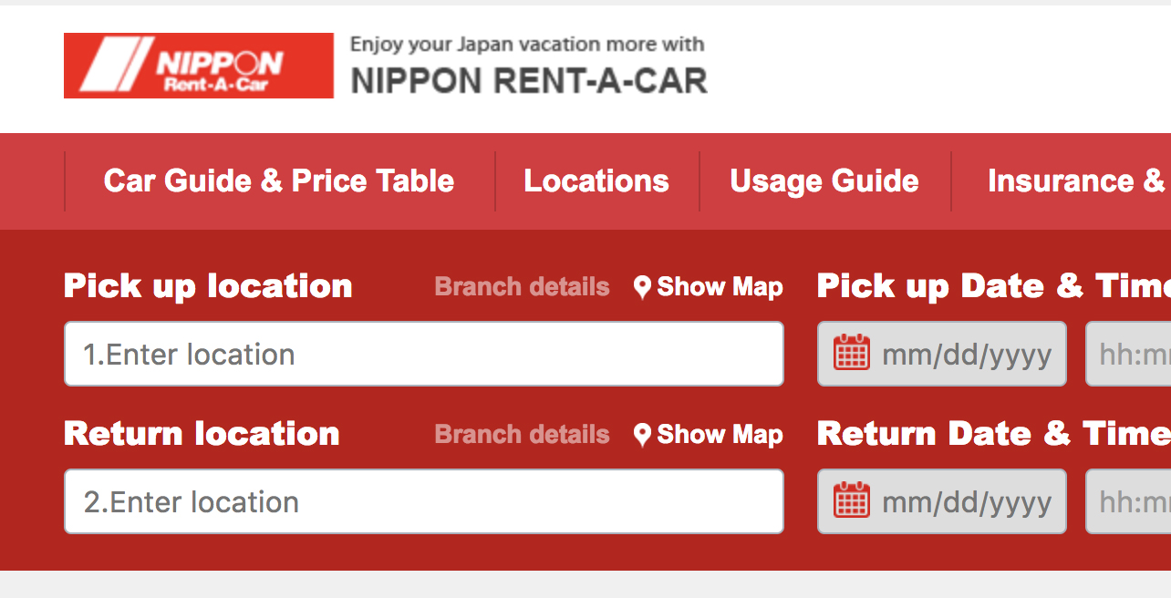Screen dimensions: 1171x598
Task: Open the Usage Guide menu item
Action: pyautogui.click(x=824, y=181)
